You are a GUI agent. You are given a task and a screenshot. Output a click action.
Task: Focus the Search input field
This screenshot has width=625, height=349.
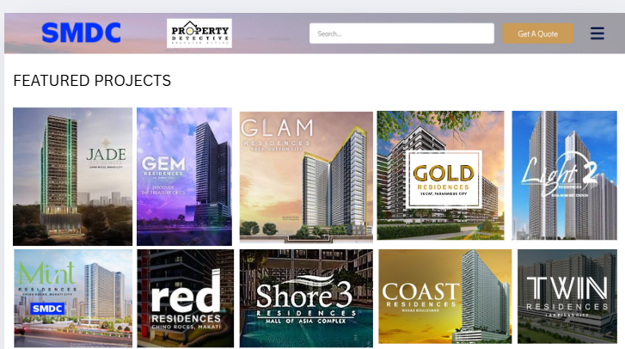pos(401,34)
